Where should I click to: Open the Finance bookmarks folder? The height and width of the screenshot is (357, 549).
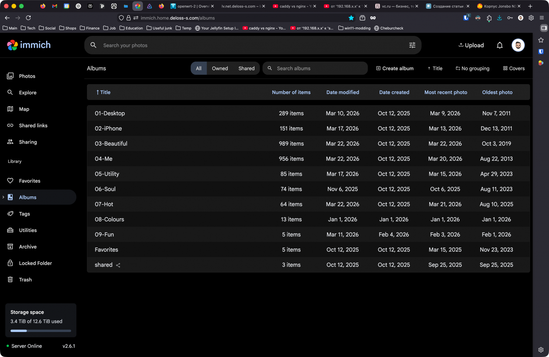click(90, 28)
